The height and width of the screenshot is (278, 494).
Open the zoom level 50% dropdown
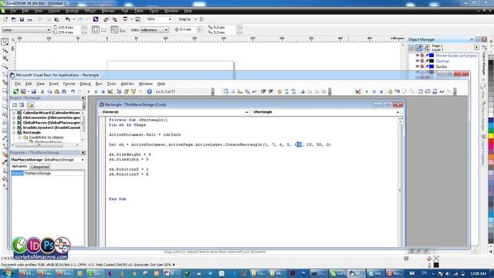coord(170,19)
